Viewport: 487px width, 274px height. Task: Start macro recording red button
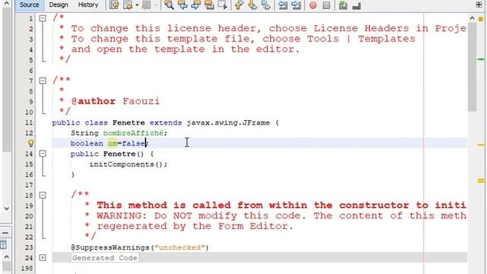[313, 5]
